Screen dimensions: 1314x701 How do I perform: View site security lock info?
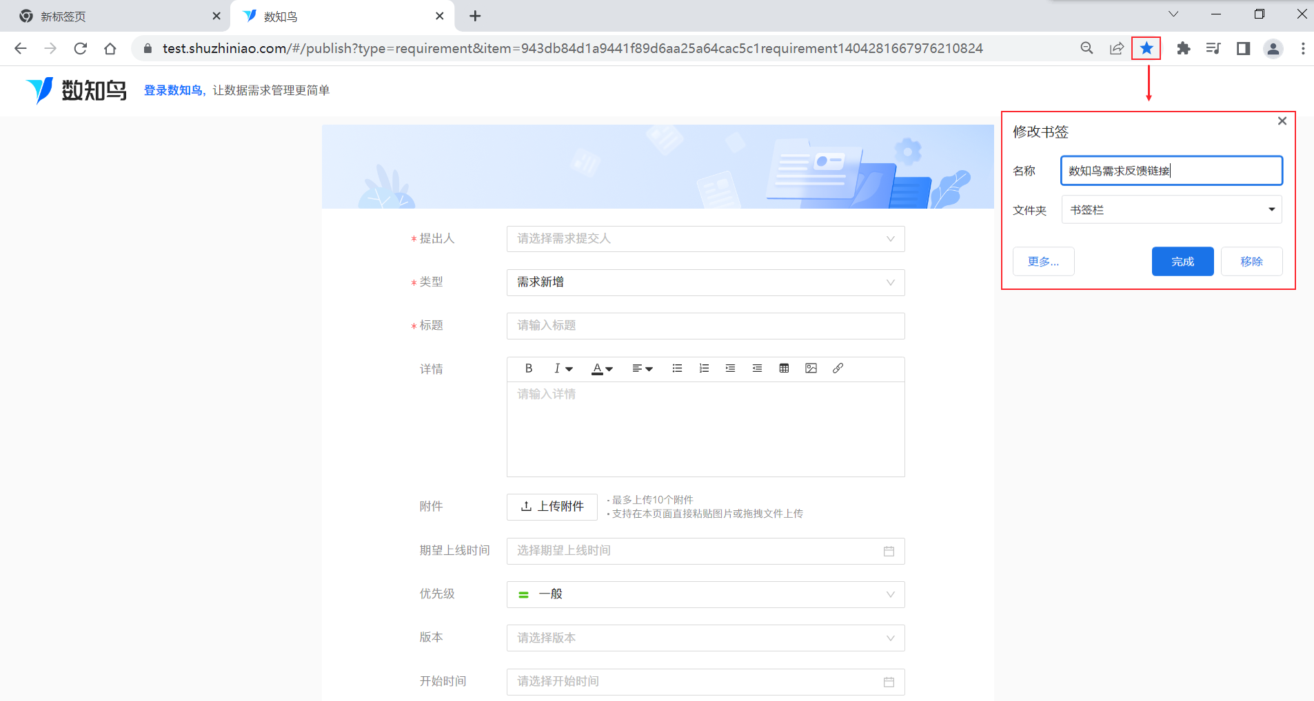click(148, 48)
